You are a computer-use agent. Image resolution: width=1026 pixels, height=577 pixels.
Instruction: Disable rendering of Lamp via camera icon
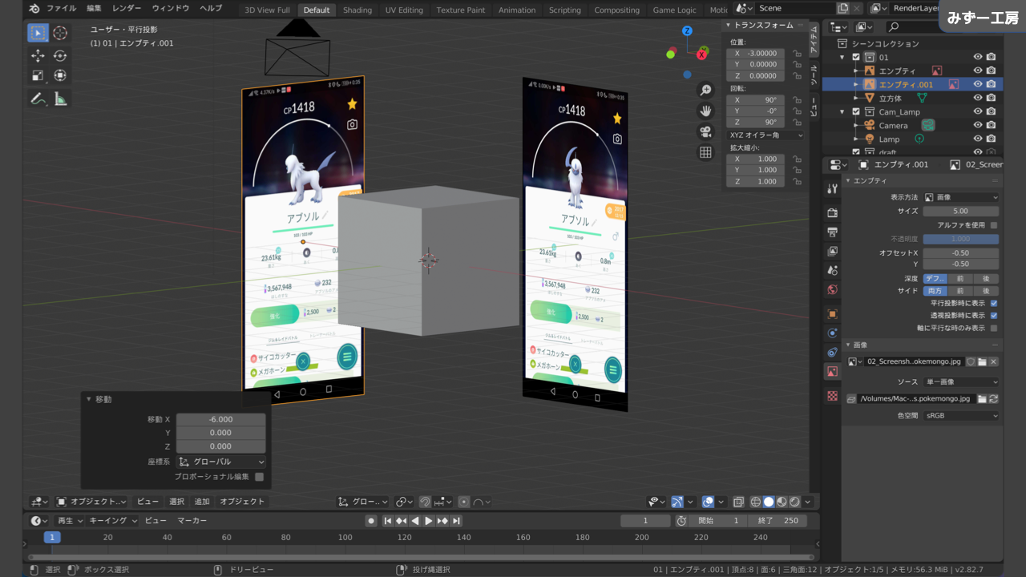(992, 139)
